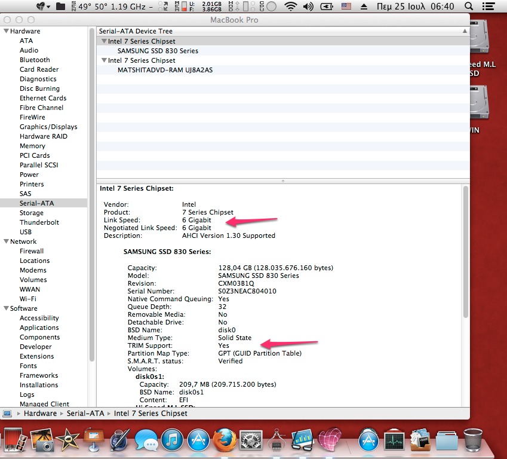This screenshot has width=507, height=459.
Task: Select Storage in the sidebar
Action: point(32,213)
